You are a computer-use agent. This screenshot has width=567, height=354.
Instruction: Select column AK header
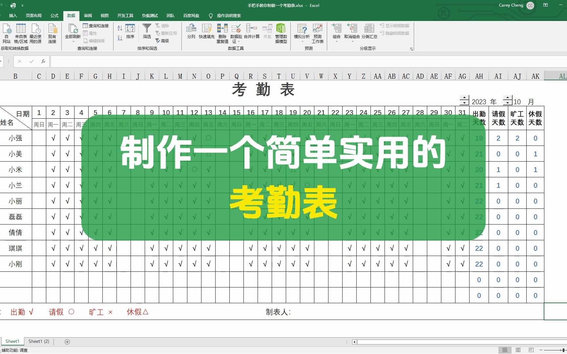535,76
